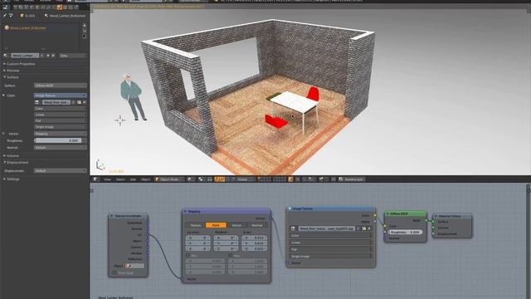Click Color output socket of Image Texture node
The height and width of the screenshot is (299, 531).
coord(375,215)
